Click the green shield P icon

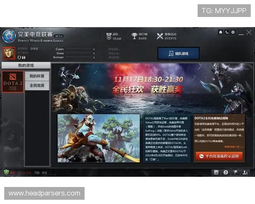pyautogui.click(x=6, y=172)
